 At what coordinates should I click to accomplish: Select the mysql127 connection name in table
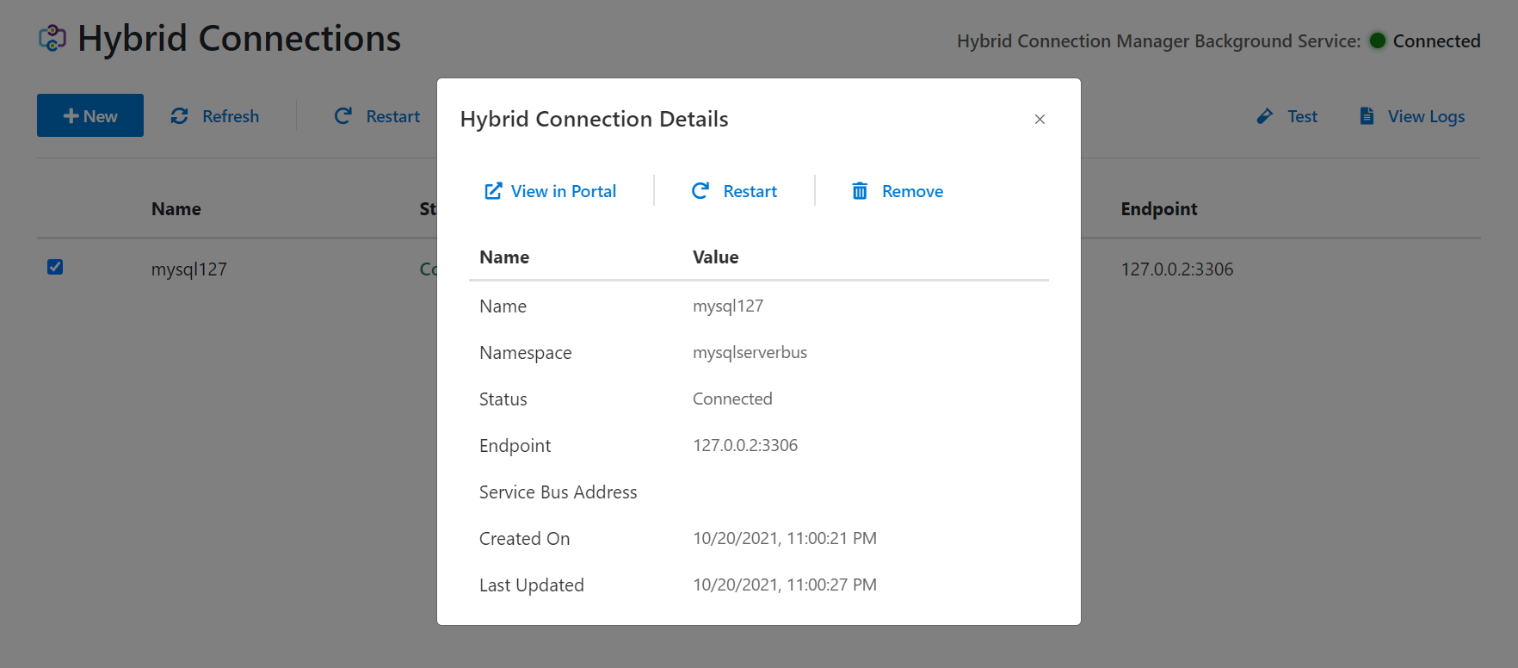pyautogui.click(x=188, y=269)
